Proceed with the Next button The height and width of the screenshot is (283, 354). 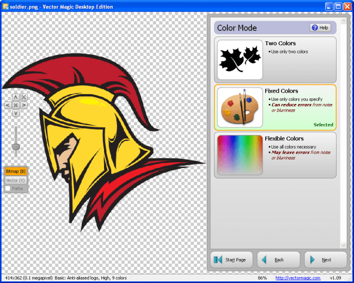(x=326, y=260)
